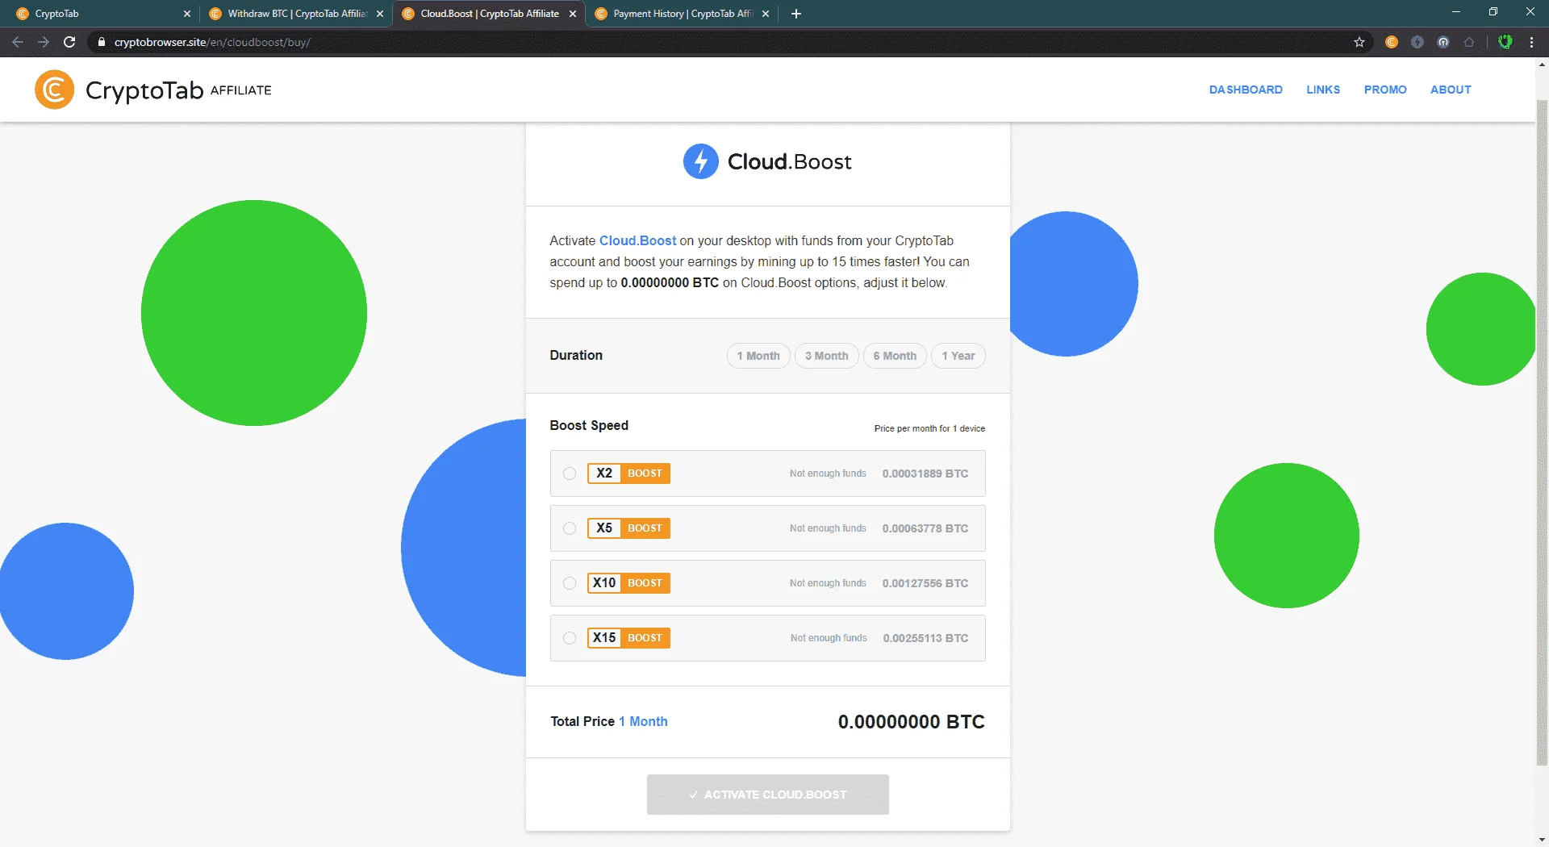Viewport: 1549px width, 847px height.
Task: Click the X5 BOOST orange badge
Action: [x=628, y=528]
